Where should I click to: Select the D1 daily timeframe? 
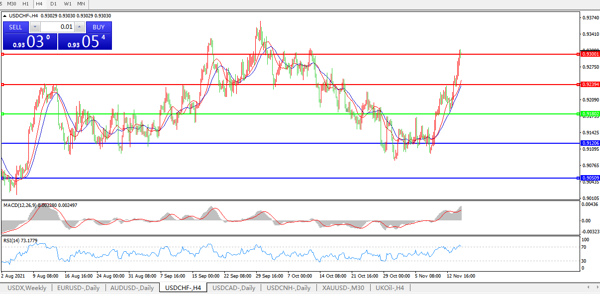point(54,4)
